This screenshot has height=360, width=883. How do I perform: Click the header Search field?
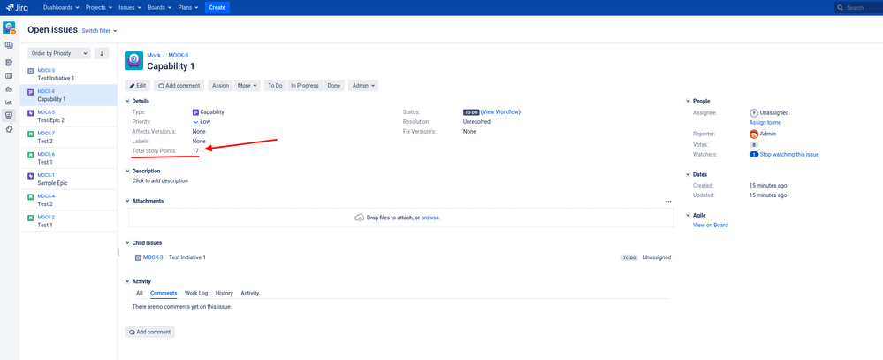pos(859,8)
